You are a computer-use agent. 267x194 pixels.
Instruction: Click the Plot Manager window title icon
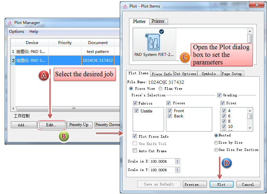pos(10,23)
